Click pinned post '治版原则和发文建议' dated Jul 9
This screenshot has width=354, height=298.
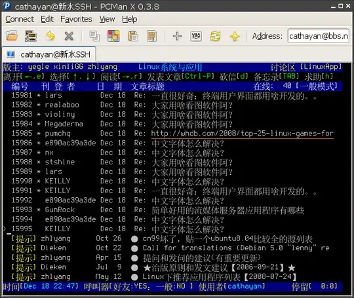(x=172, y=267)
